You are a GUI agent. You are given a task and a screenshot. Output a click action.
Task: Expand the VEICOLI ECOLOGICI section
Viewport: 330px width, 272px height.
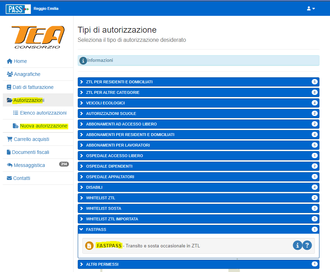[x=105, y=103]
